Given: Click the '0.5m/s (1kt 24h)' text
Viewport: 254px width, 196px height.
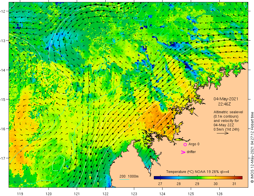Looking at the screenshot, I should coord(226,129).
